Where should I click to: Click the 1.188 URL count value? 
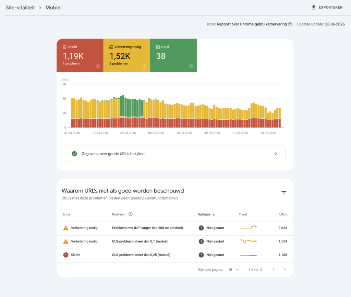(282, 255)
